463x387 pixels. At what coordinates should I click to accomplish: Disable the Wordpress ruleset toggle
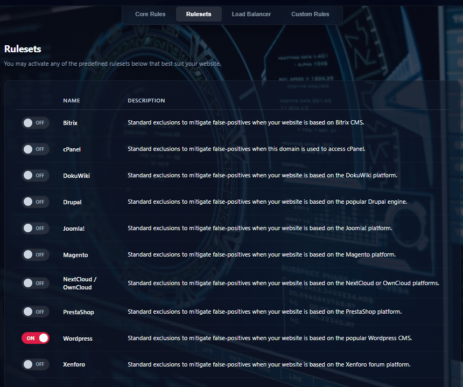coord(35,338)
